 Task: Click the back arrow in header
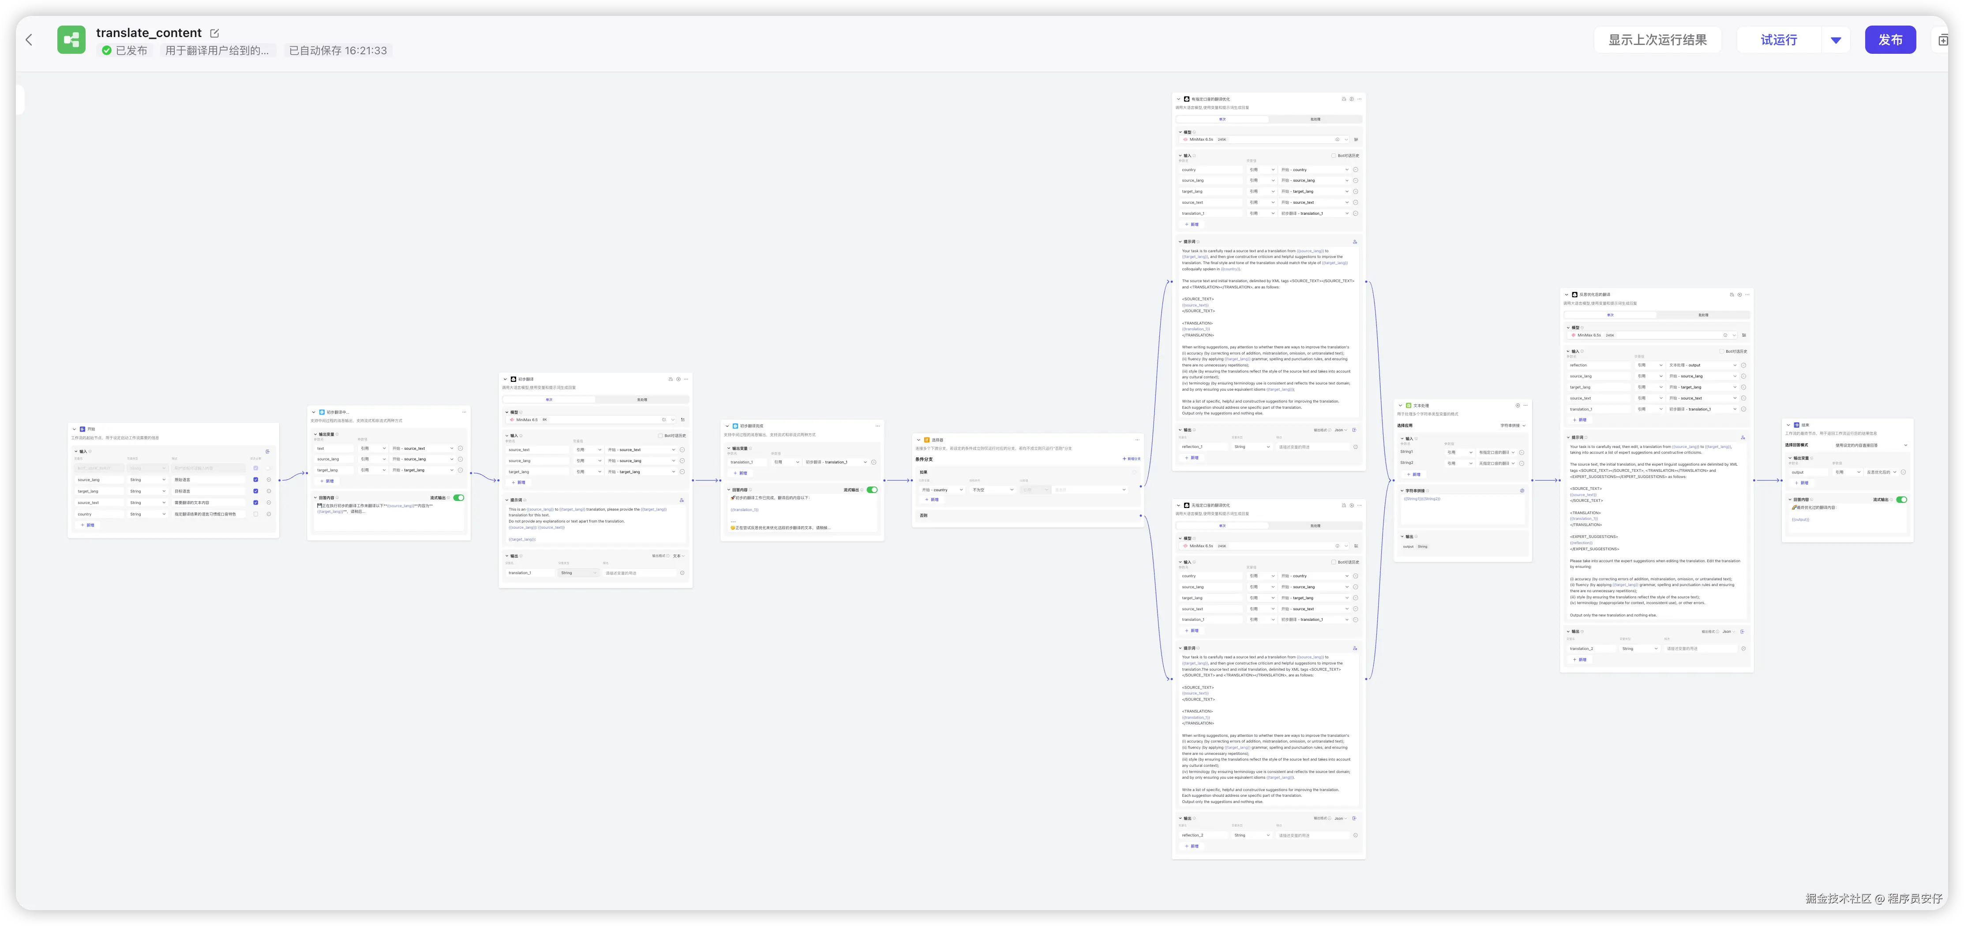tap(29, 40)
